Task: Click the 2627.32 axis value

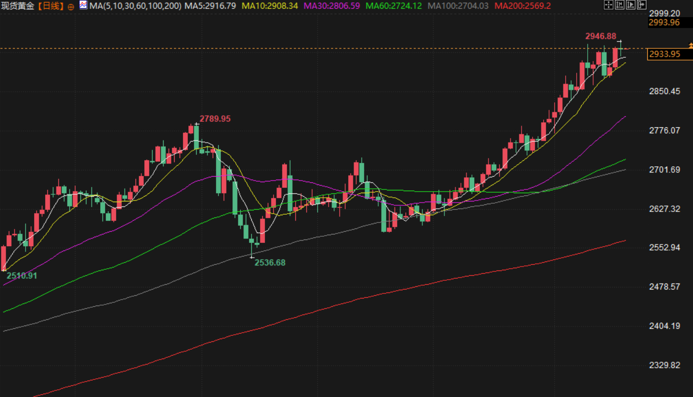Action: [665, 209]
